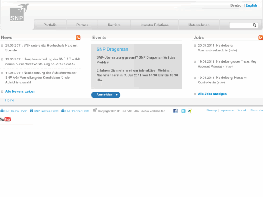Open news about Hochschule Harz Spende
The image size is (263, 197).
click(x=42, y=48)
